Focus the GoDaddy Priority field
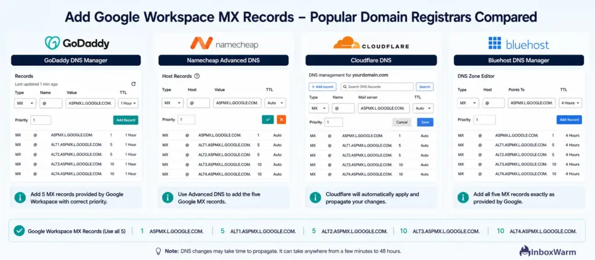The image size is (595, 260). coord(41,120)
